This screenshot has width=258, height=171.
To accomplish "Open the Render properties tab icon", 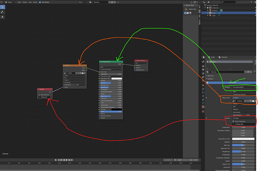I will (203, 66).
